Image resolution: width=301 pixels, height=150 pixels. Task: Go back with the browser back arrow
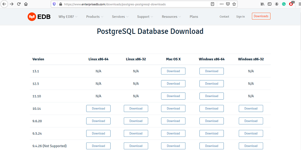4,4
